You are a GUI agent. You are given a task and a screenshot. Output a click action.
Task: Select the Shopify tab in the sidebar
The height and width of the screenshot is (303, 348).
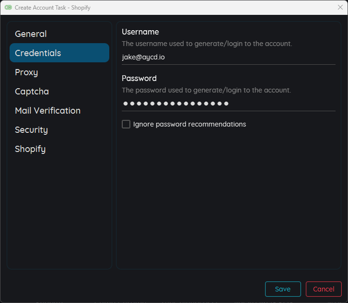[30, 149]
